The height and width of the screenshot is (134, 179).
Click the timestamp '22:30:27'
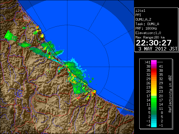coord(154,43)
